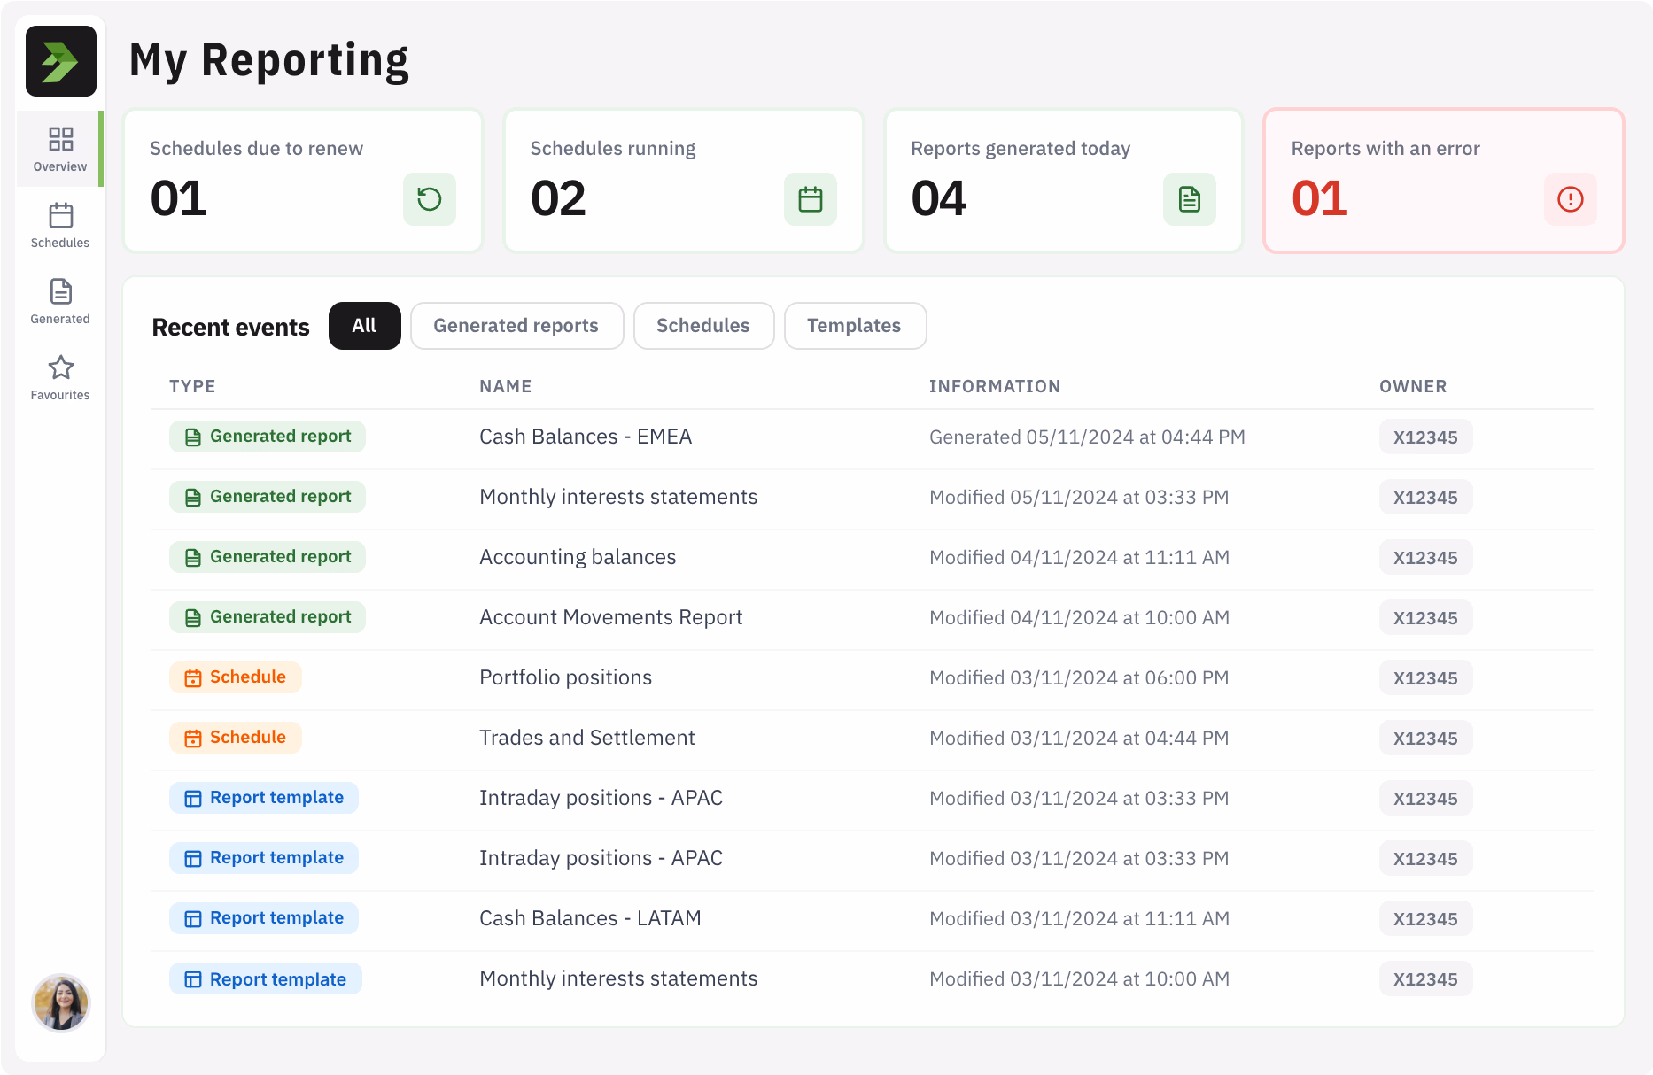Click Generated report tag for Cash Balances - EMEA
Screen dimensions: 1653x1075
tap(268, 437)
